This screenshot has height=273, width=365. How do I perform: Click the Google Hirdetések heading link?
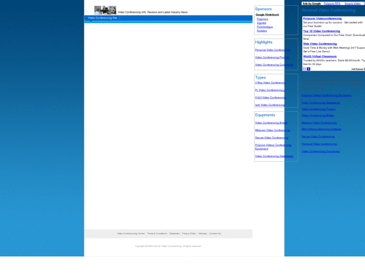267,15
